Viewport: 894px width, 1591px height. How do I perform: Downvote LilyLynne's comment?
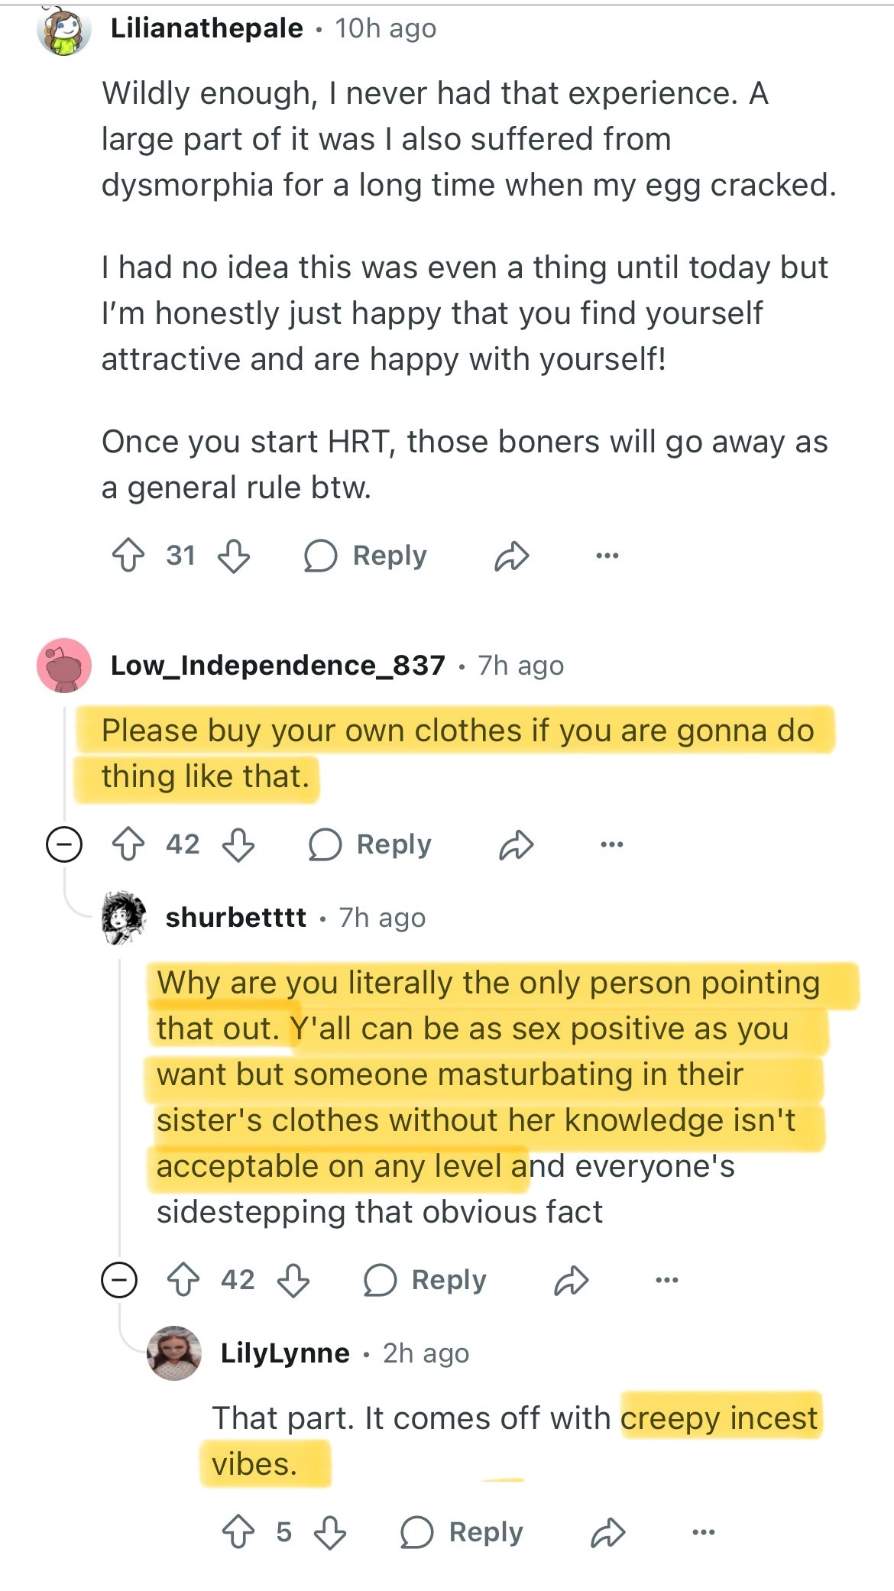click(x=330, y=1532)
